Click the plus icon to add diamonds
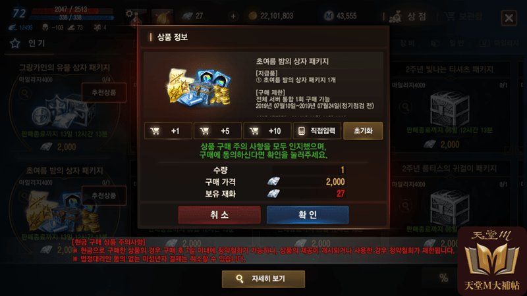The width and height of the screenshot is (527, 296). (x=233, y=16)
